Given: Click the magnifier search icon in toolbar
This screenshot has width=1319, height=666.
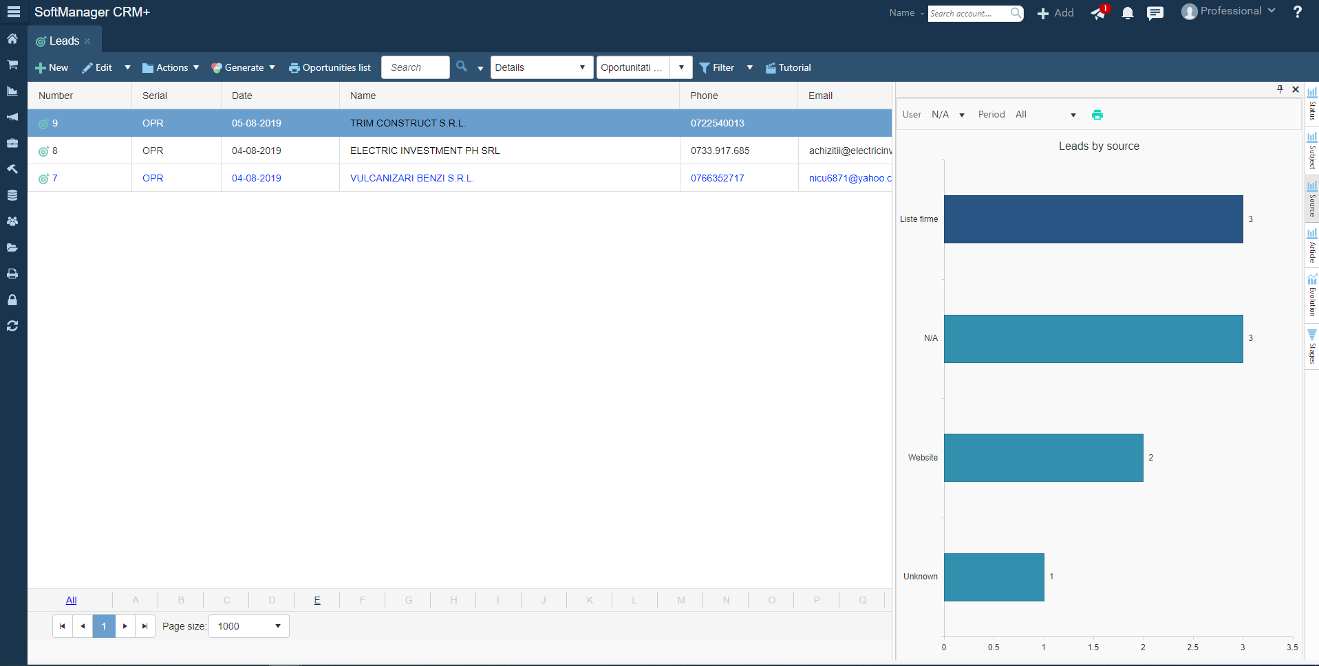Looking at the screenshot, I should 462,67.
